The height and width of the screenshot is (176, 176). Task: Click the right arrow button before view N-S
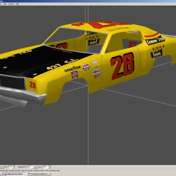[x=3, y=167]
